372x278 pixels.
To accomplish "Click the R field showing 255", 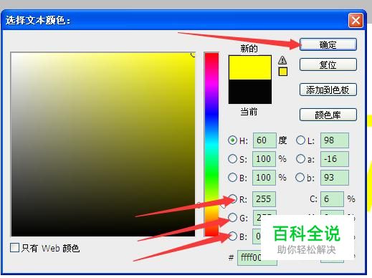I will pos(264,199).
